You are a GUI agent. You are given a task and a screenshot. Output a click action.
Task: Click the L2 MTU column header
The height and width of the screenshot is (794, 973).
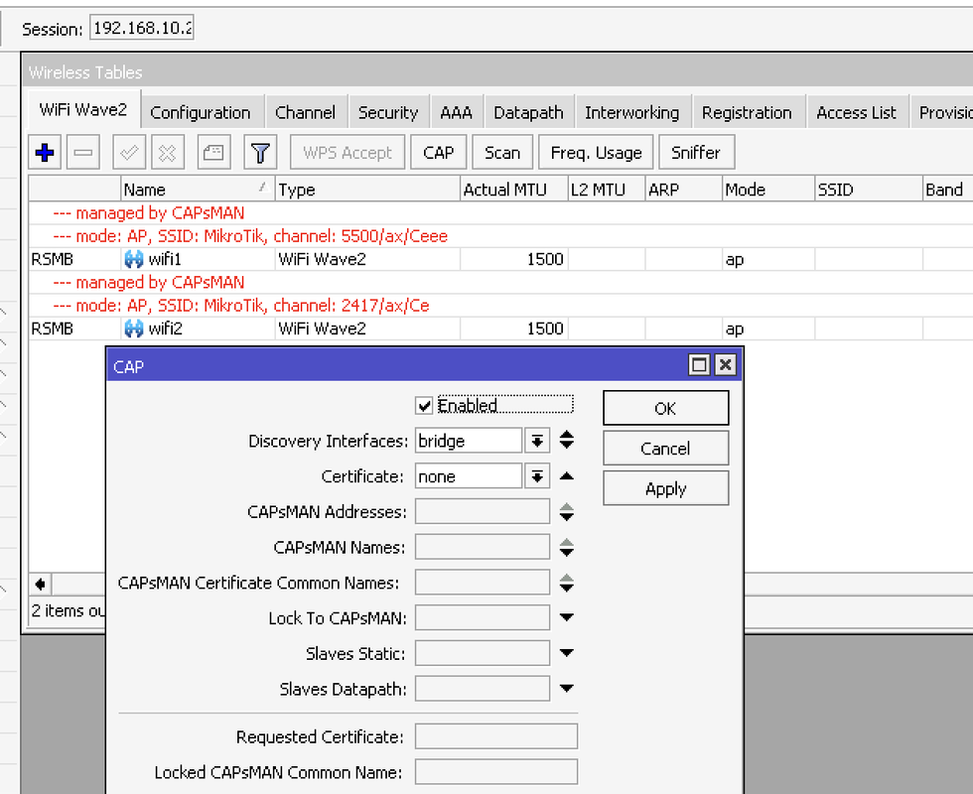tap(607, 190)
